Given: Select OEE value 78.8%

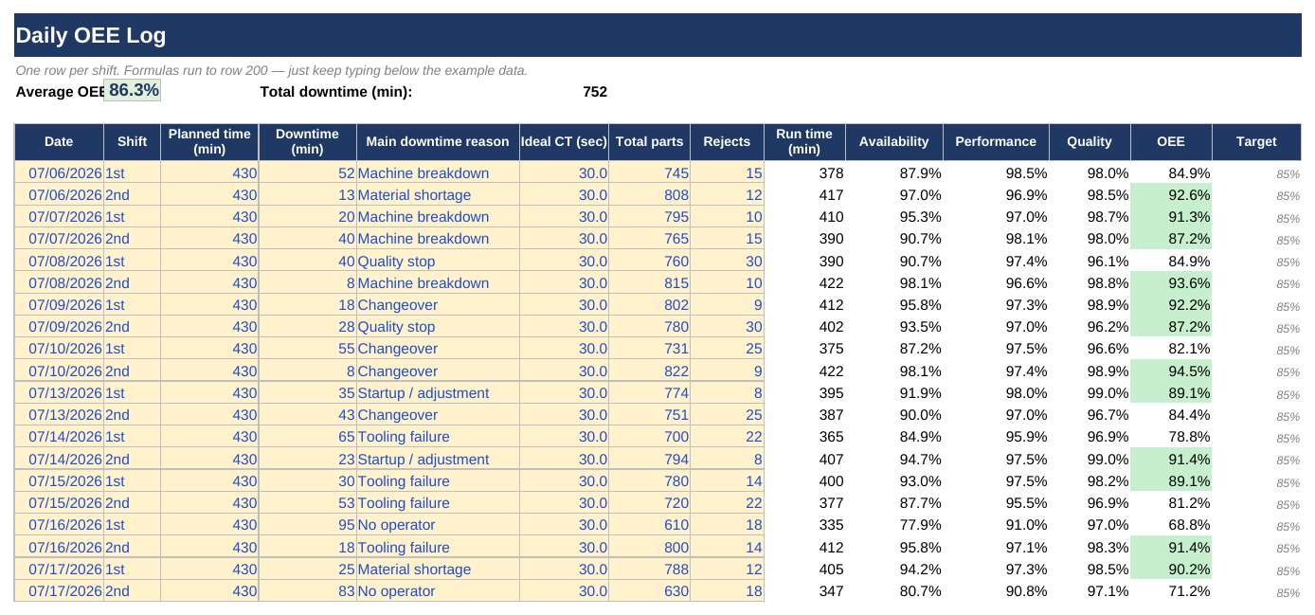Looking at the screenshot, I should [1171, 437].
